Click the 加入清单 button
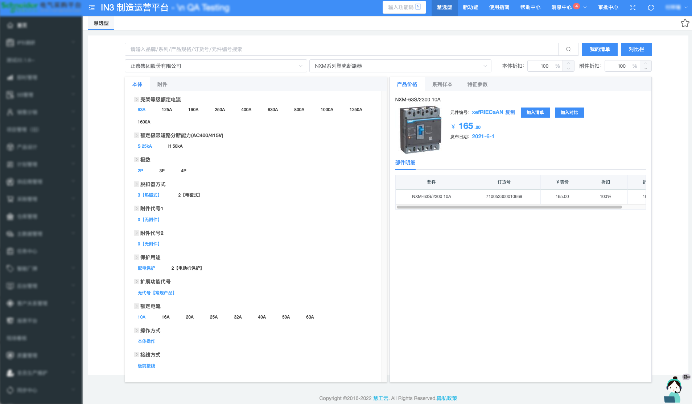 click(x=535, y=113)
